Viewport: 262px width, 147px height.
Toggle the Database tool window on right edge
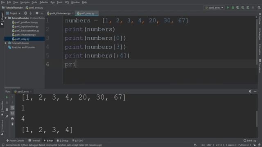tap(260, 66)
